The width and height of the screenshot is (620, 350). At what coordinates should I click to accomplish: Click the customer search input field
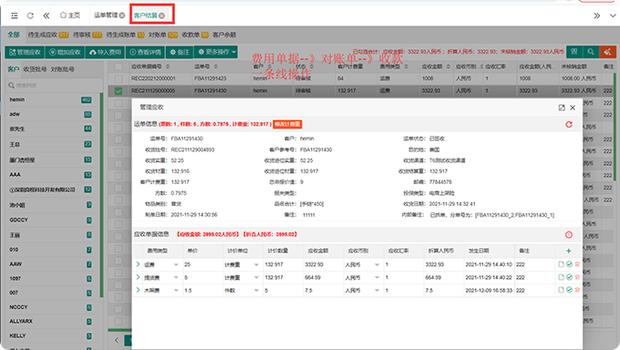point(54,85)
